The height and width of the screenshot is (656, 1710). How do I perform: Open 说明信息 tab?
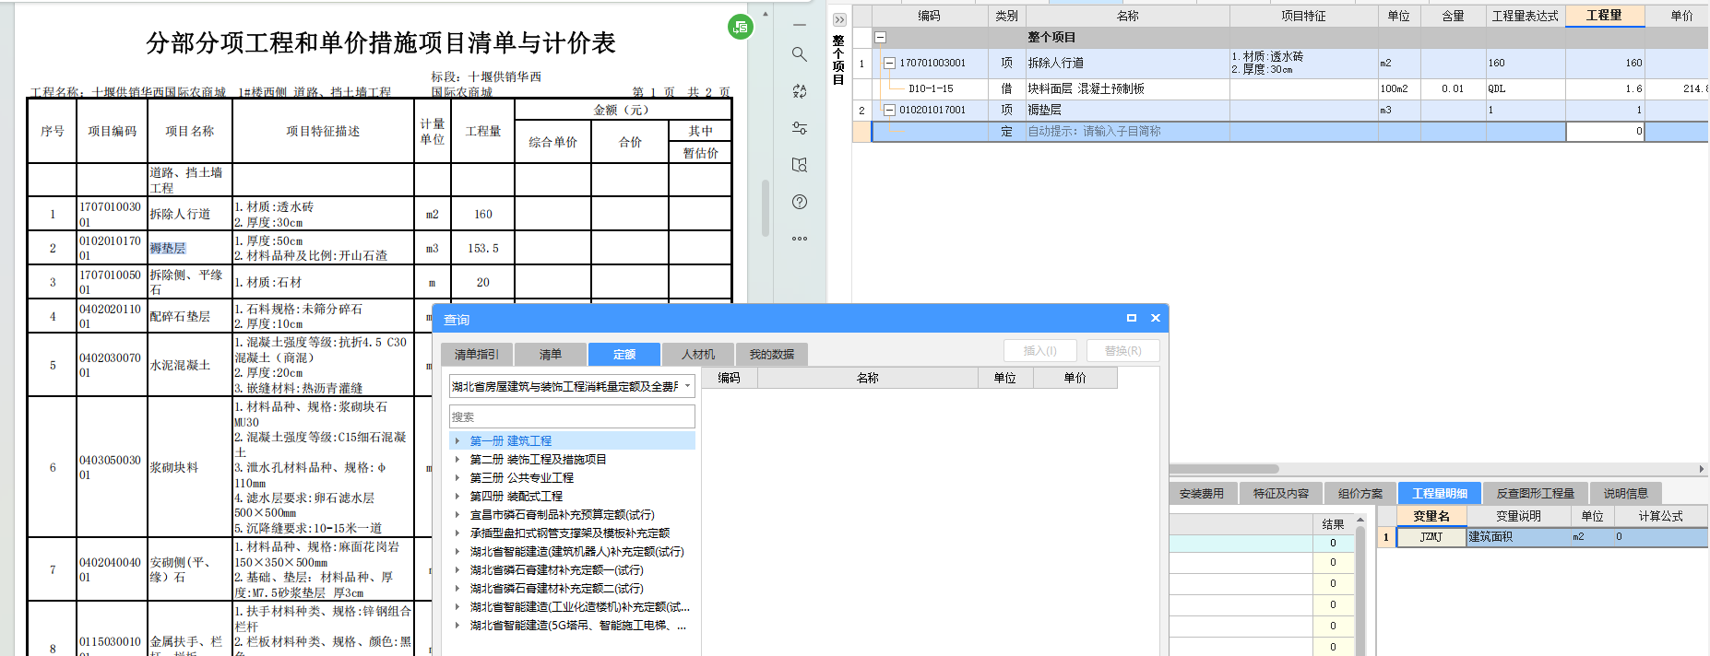(x=1625, y=493)
